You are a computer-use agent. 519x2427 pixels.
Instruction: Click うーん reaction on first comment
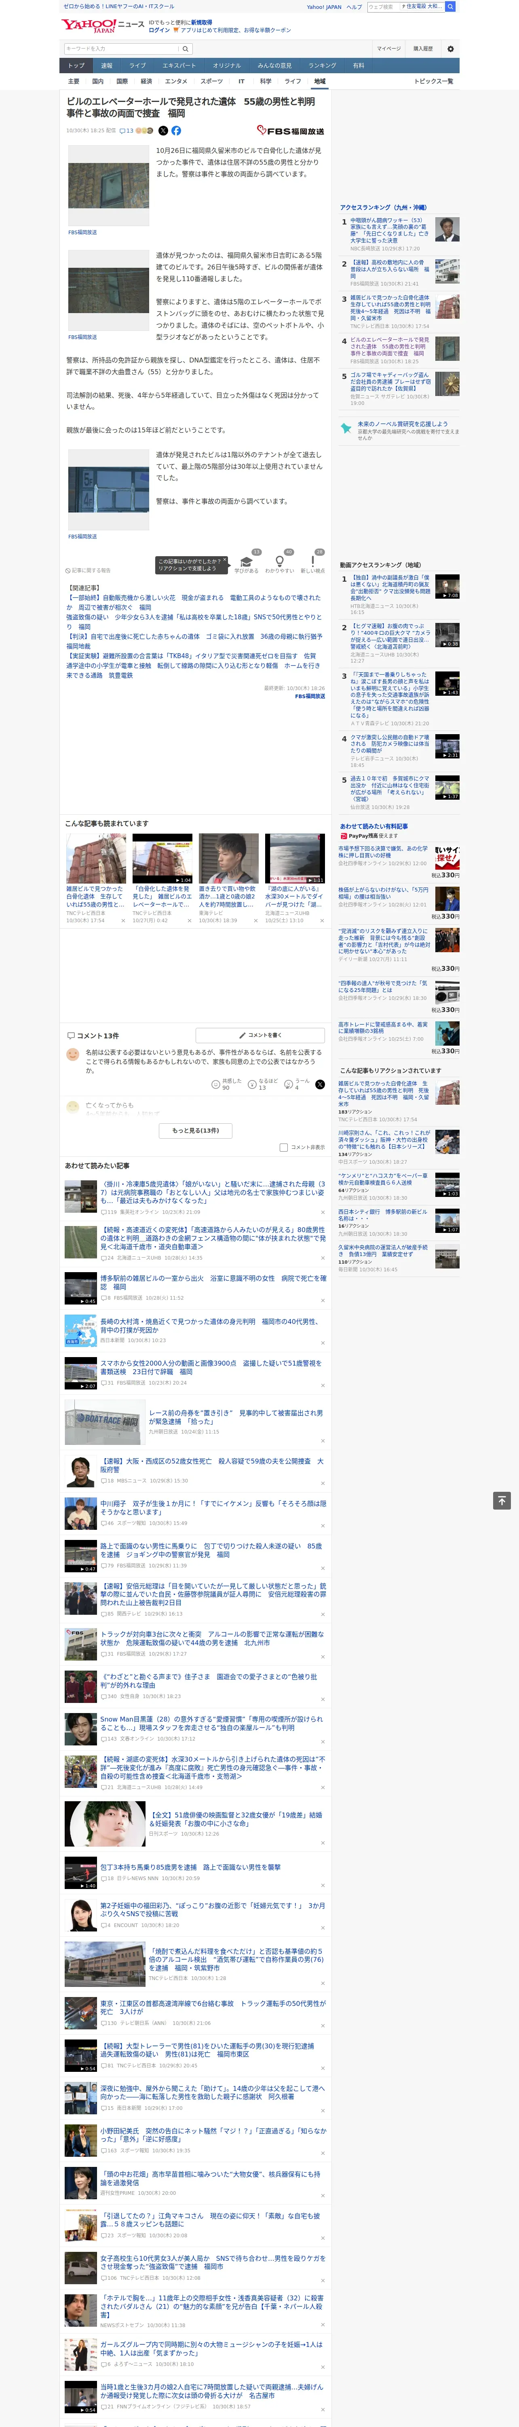[288, 1084]
